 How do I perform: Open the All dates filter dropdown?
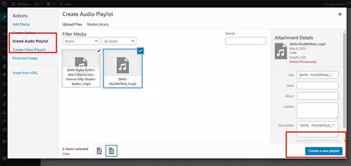pos(119,41)
